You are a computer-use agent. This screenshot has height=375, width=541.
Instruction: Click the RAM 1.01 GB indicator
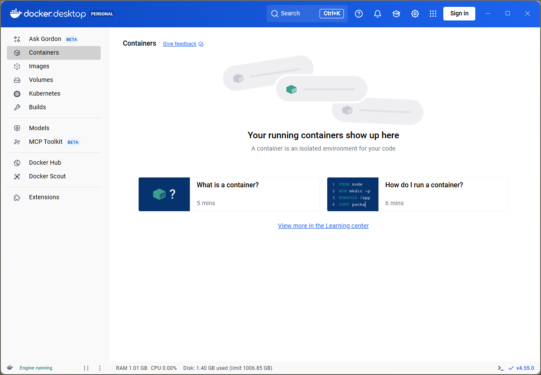(x=132, y=368)
